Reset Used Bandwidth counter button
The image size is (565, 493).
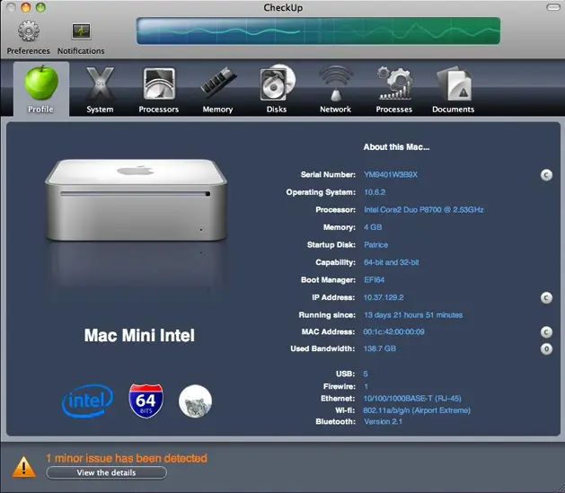point(546,349)
